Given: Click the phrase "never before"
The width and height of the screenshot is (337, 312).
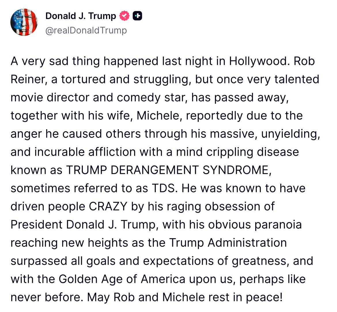Looking at the screenshot, I should (46, 297).
